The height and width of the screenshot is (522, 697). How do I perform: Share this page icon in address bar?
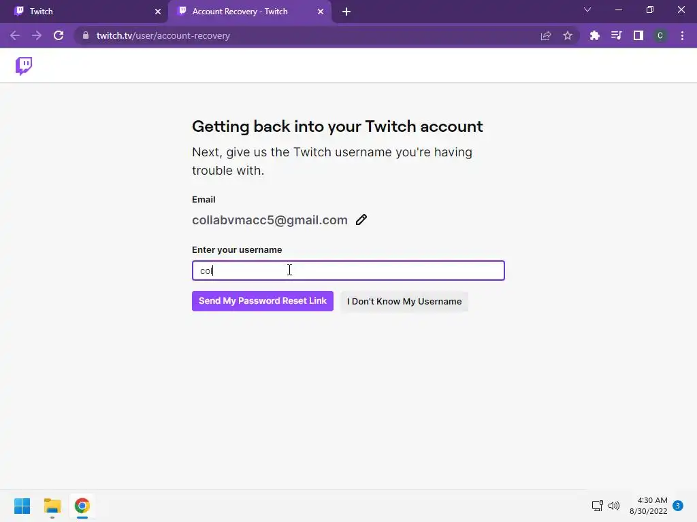(x=546, y=35)
